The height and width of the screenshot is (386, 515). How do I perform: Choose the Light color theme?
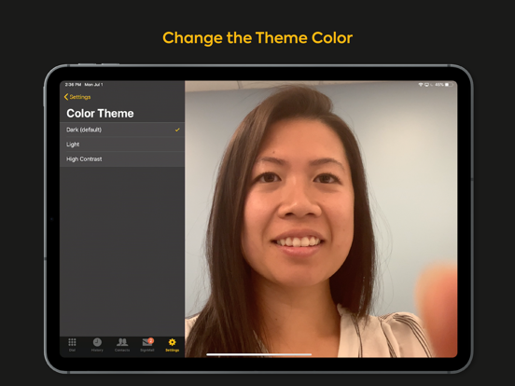pos(122,145)
